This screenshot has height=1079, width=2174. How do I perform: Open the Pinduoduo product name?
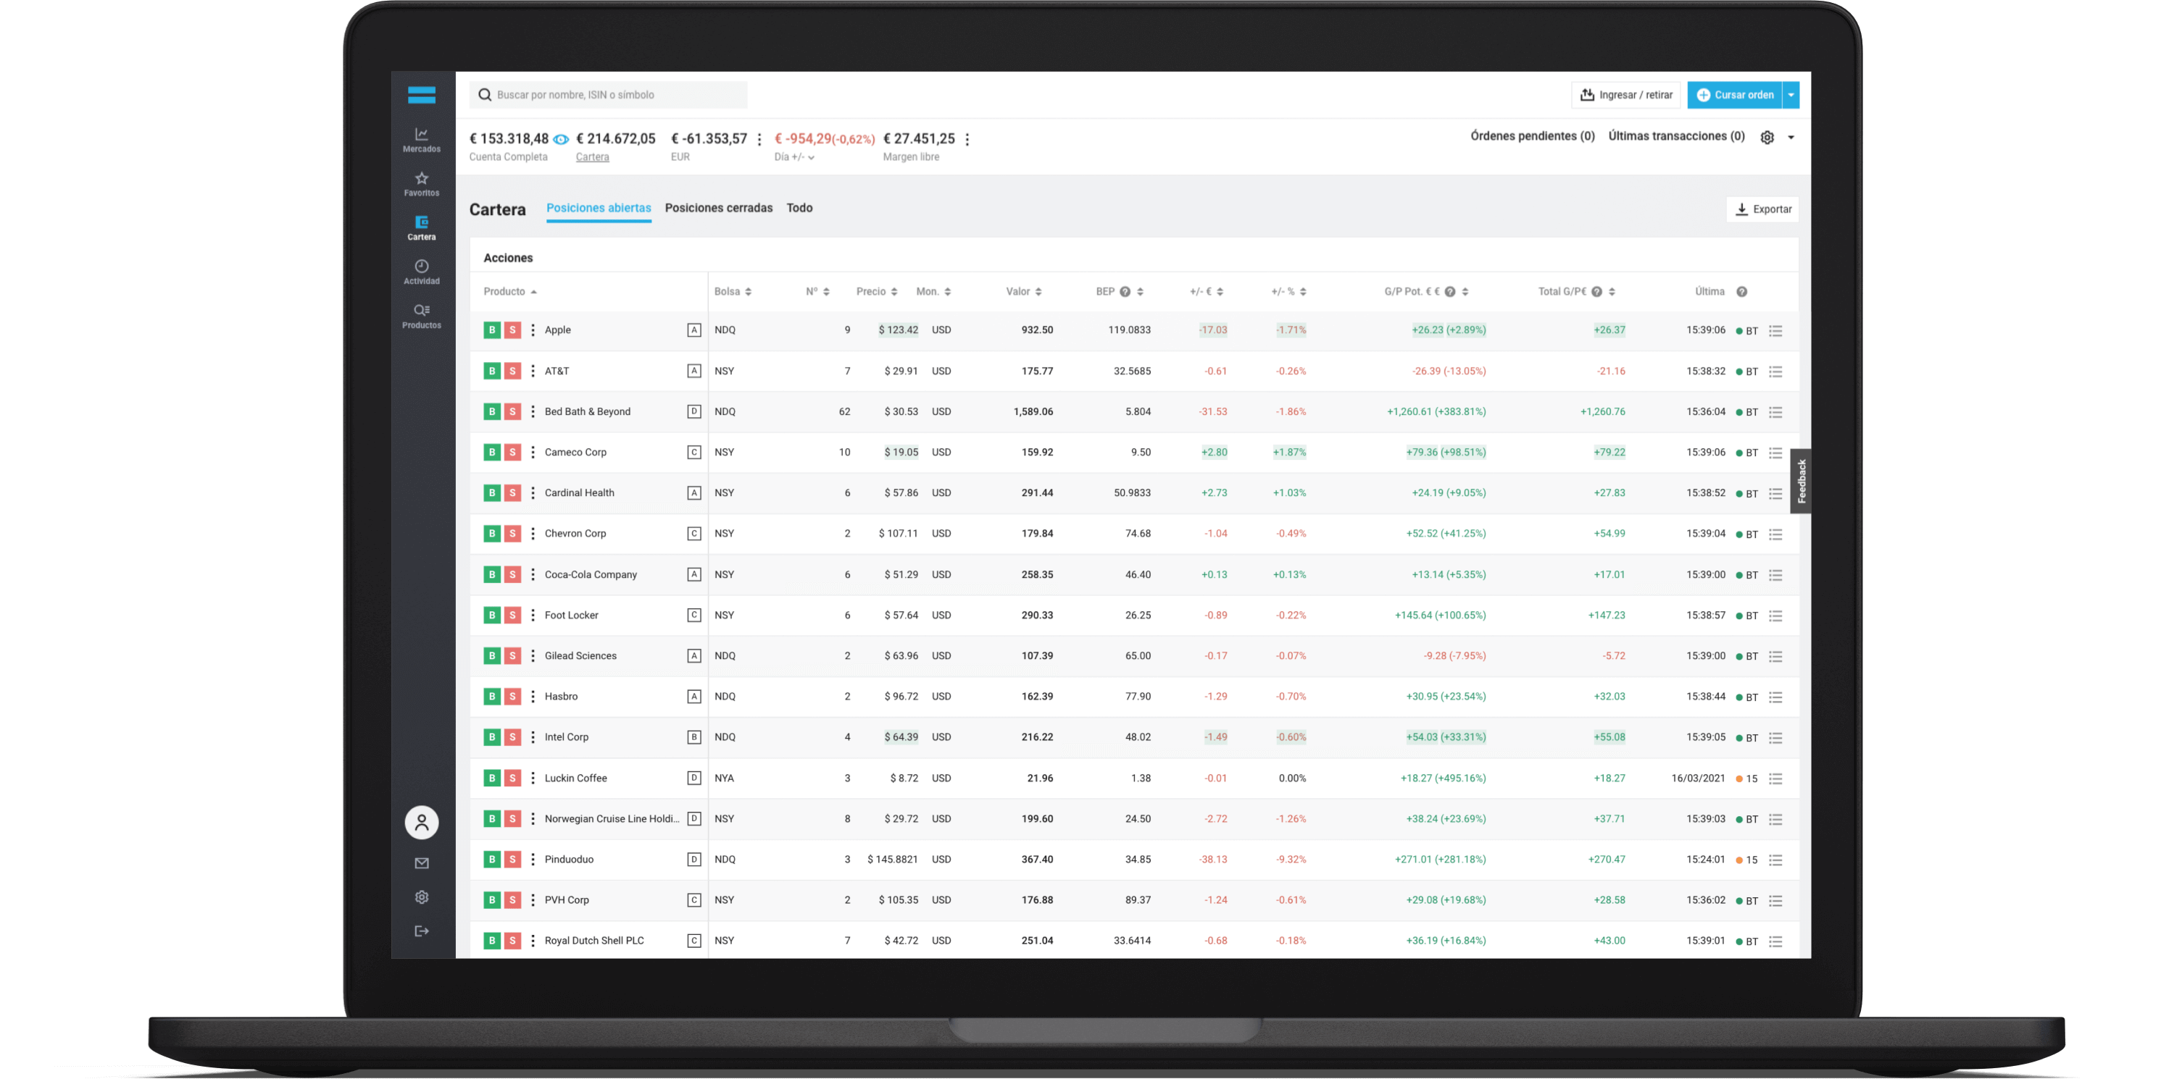tap(569, 859)
